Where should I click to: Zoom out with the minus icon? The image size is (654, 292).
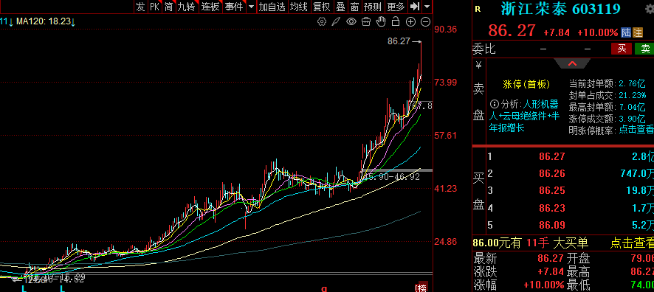[425, 22]
